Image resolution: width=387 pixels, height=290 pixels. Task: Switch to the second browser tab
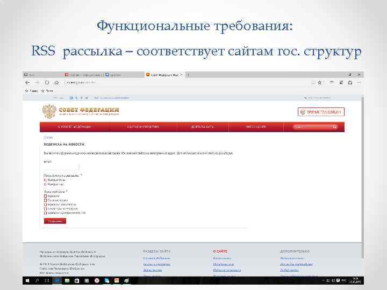click(x=84, y=75)
